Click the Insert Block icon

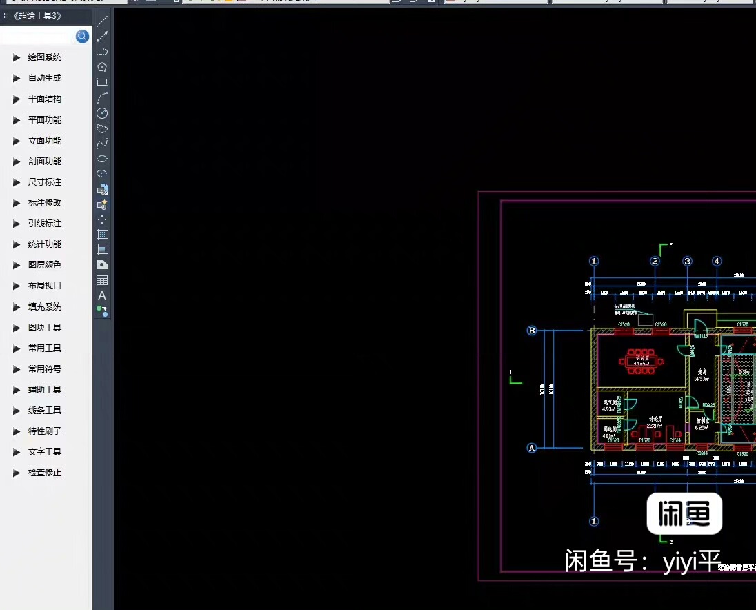tap(102, 189)
